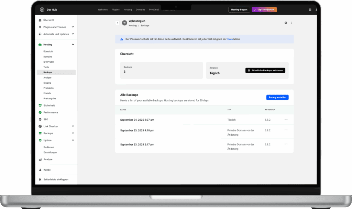
Task: Open Pro Email from the top navigation
Action: (154, 10)
